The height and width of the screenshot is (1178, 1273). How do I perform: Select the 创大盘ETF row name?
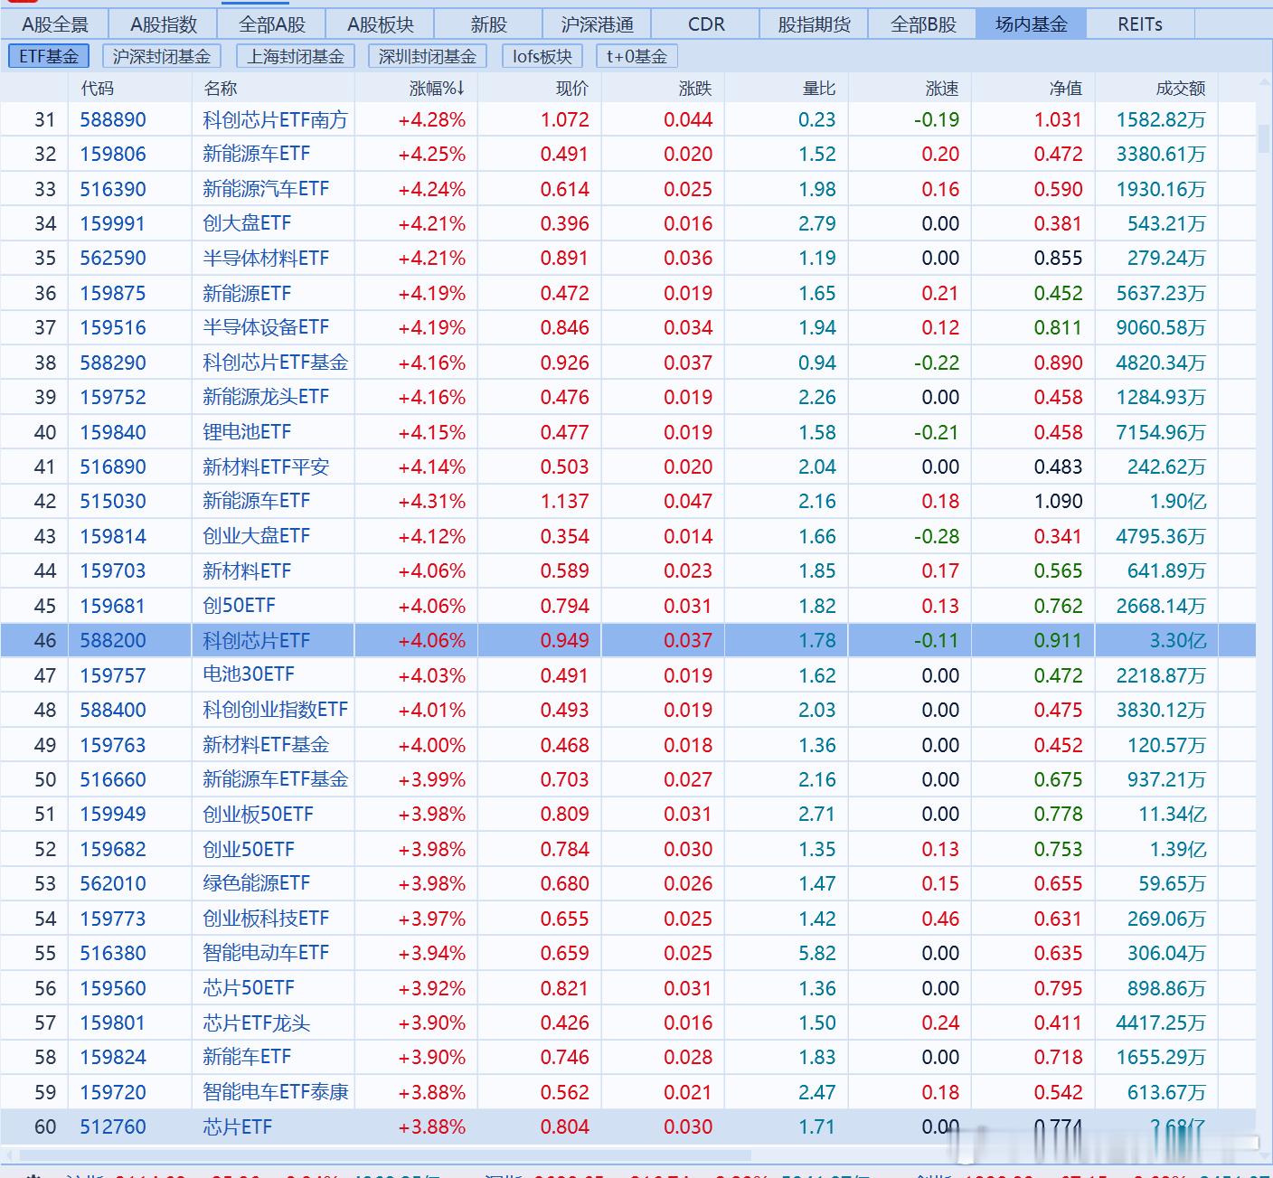[247, 223]
